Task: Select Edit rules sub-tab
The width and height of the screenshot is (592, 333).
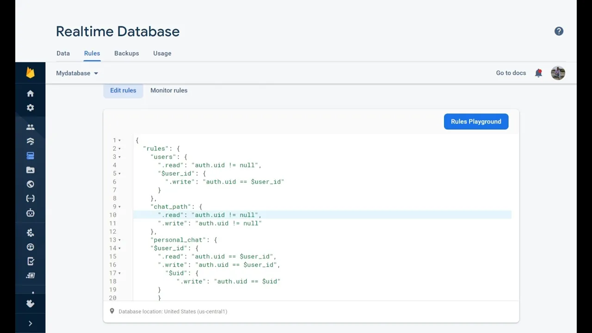Action: tap(123, 90)
